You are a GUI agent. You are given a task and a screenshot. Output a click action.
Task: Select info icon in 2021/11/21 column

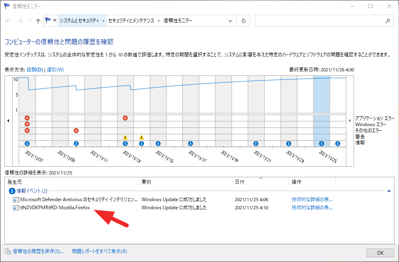pos(256,144)
